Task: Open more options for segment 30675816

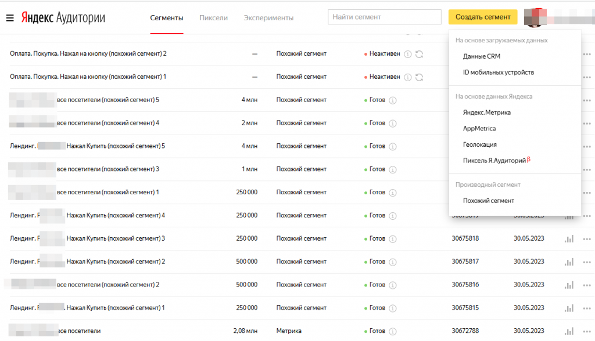Action: (587, 285)
